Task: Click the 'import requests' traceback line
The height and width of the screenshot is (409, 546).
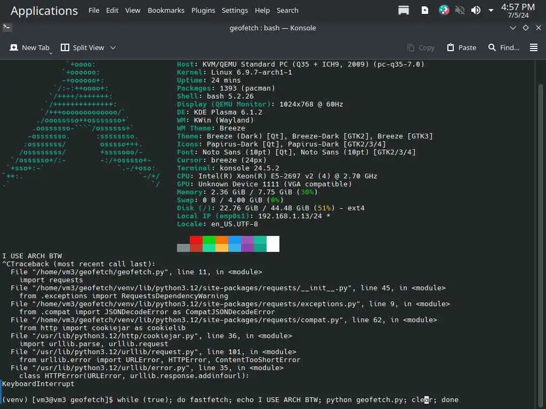Action: click(x=51, y=280)
